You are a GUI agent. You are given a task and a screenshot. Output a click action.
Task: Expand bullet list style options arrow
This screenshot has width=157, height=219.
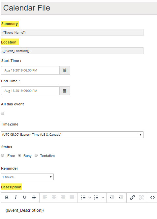(90, 197)
